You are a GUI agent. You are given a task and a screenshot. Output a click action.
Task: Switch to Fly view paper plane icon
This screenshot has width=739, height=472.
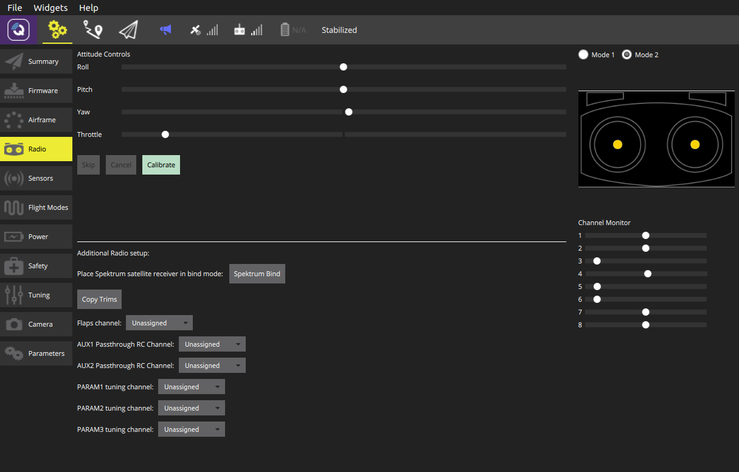click(128, 30)
